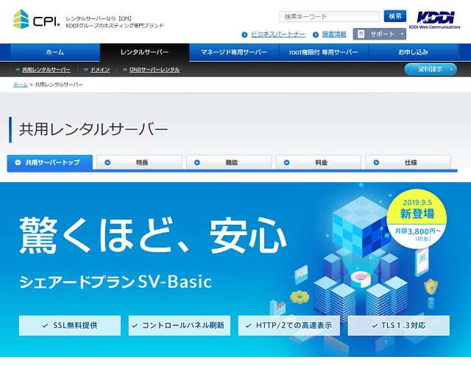Click the document icon in サポート button
The height and width of the screenshot is (365, 471).
361,35
